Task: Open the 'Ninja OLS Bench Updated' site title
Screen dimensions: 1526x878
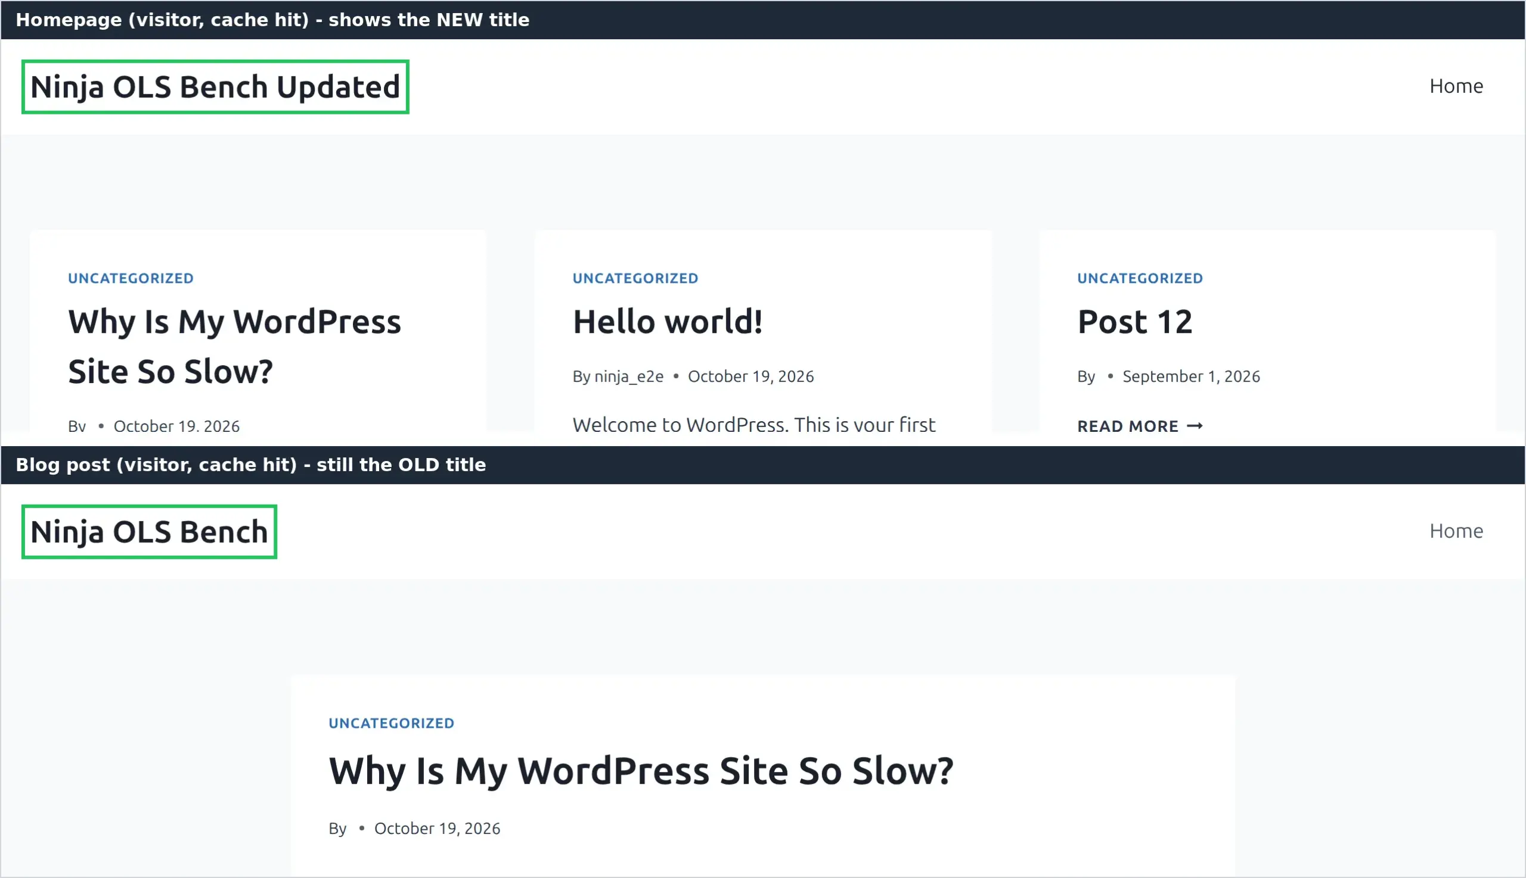Action: (215, 88)
